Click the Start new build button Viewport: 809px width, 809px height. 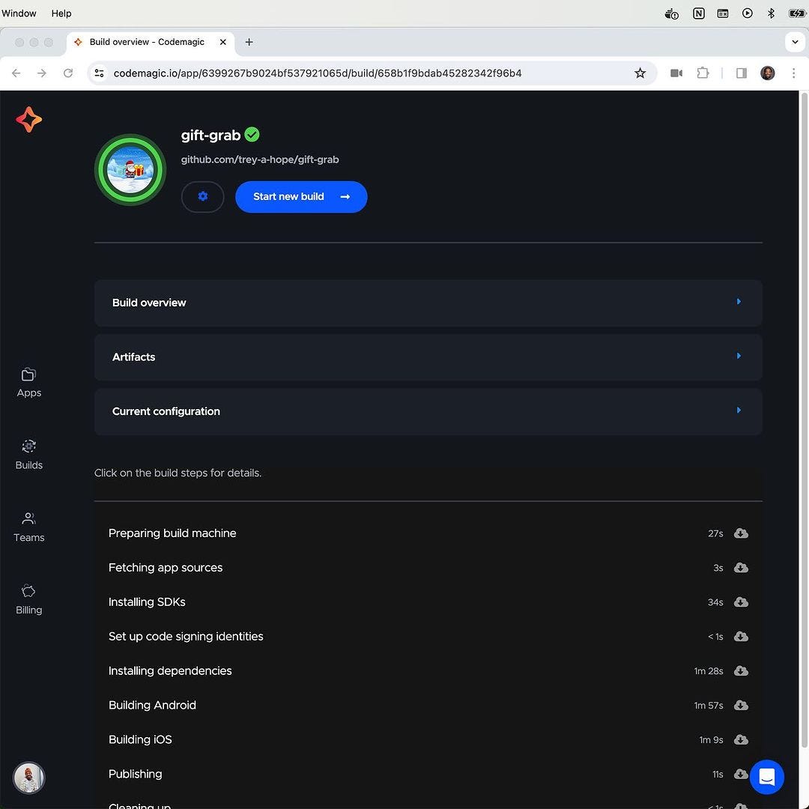click(301, 197)
